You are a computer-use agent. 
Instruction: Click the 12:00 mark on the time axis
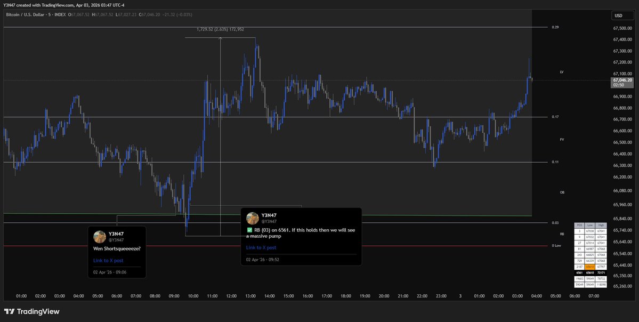pyautogui.click(x=231, y=296)
